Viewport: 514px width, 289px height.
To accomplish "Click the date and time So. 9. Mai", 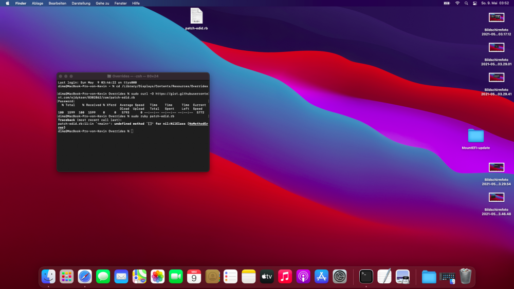I will coord(495,3).
